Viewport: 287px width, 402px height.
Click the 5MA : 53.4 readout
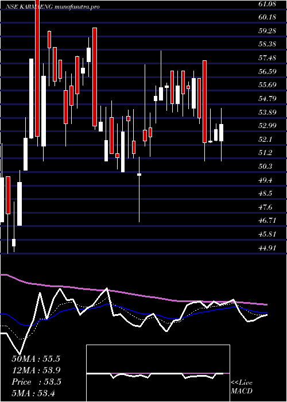(x=33, y=393)
